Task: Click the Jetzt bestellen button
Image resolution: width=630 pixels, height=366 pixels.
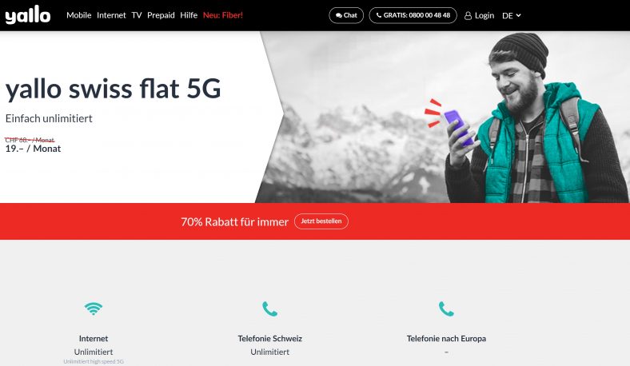Action: click(321, 221)
